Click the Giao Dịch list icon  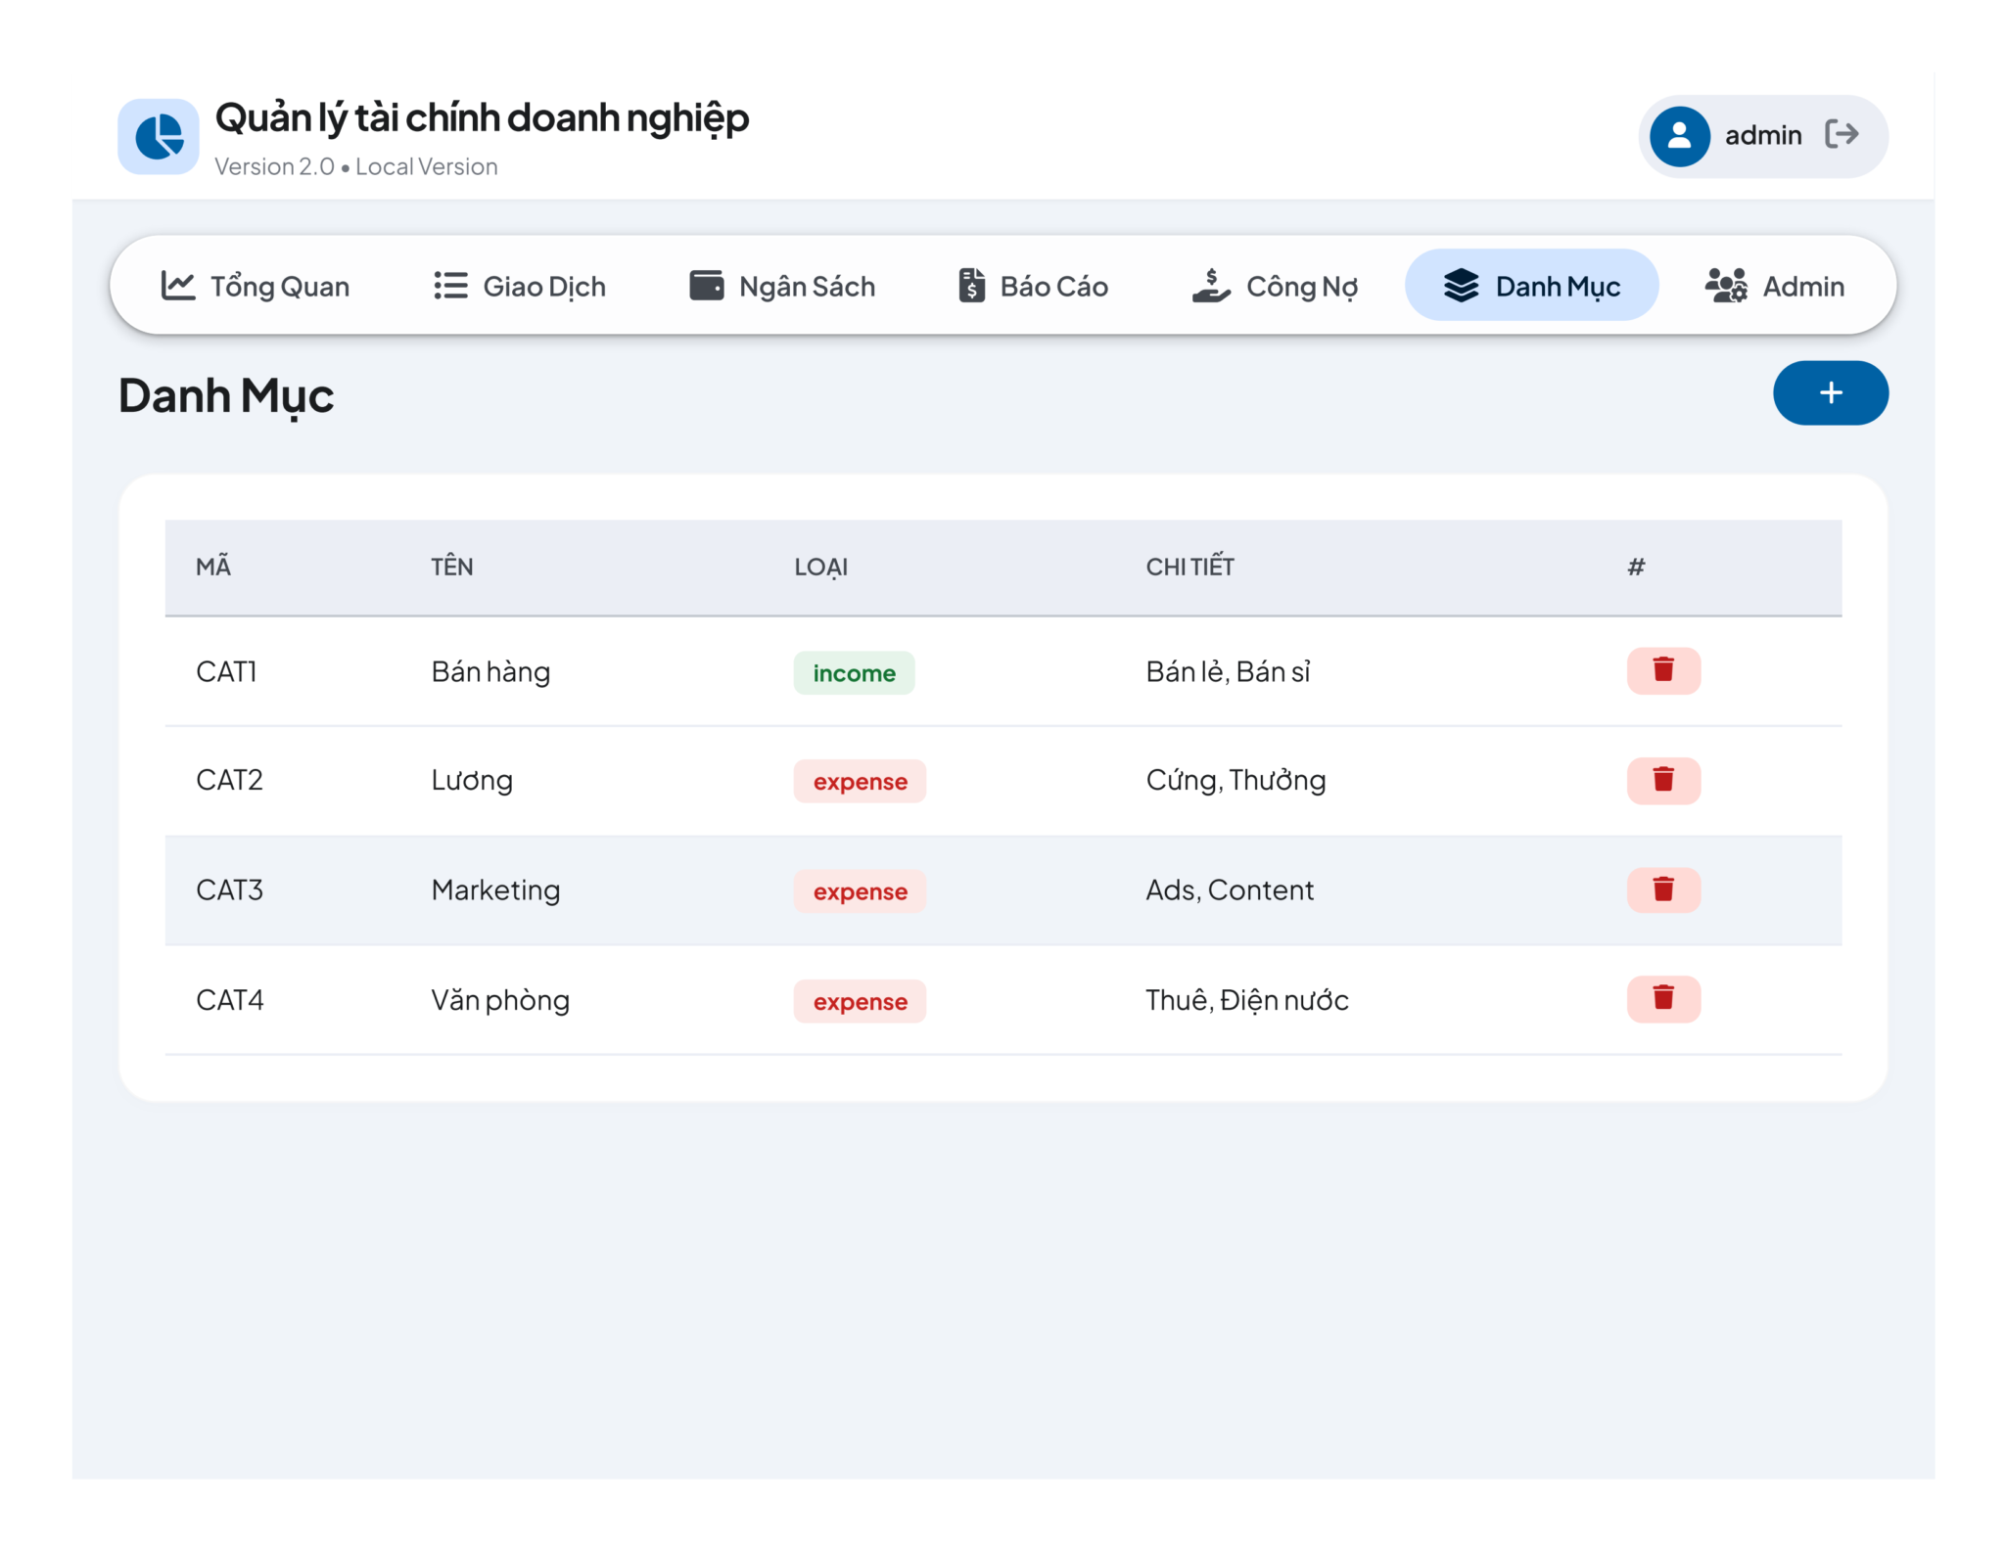(450, 286)
